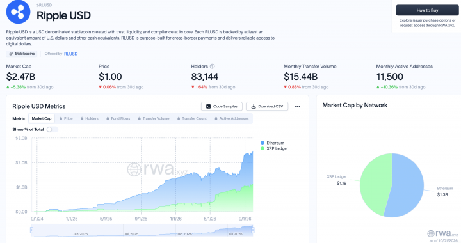
Task: Open the How to Buy button
Action: (x=427, y=10)
